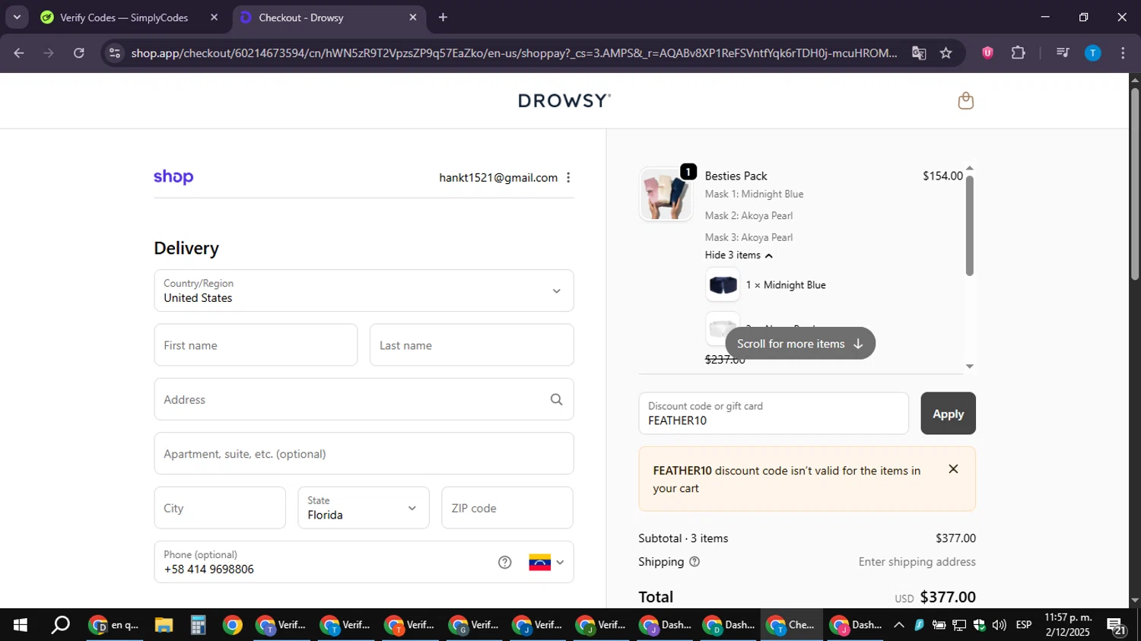Click the browser address bar URL
The width and height of the screenshot is (1141, 641).
click(x=513, y=53)
